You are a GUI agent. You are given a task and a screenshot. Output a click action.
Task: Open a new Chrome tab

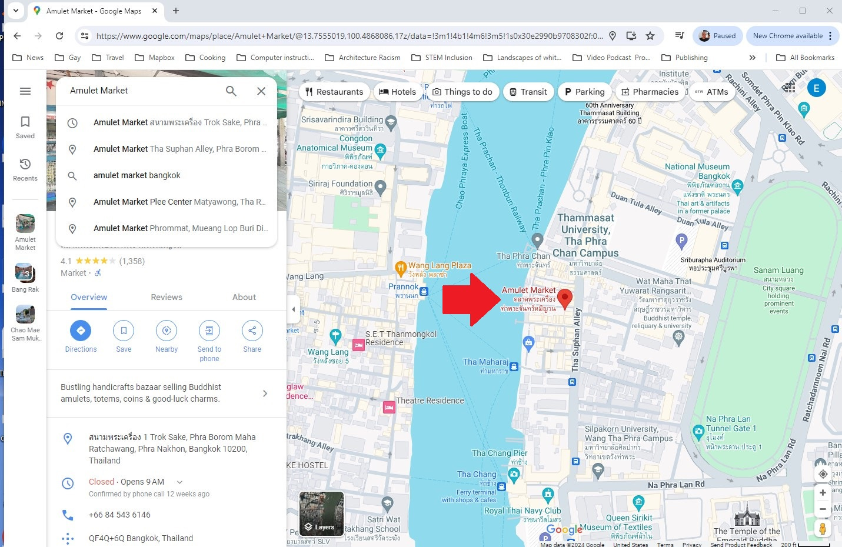pyautogui.click(x=176, y=11)
